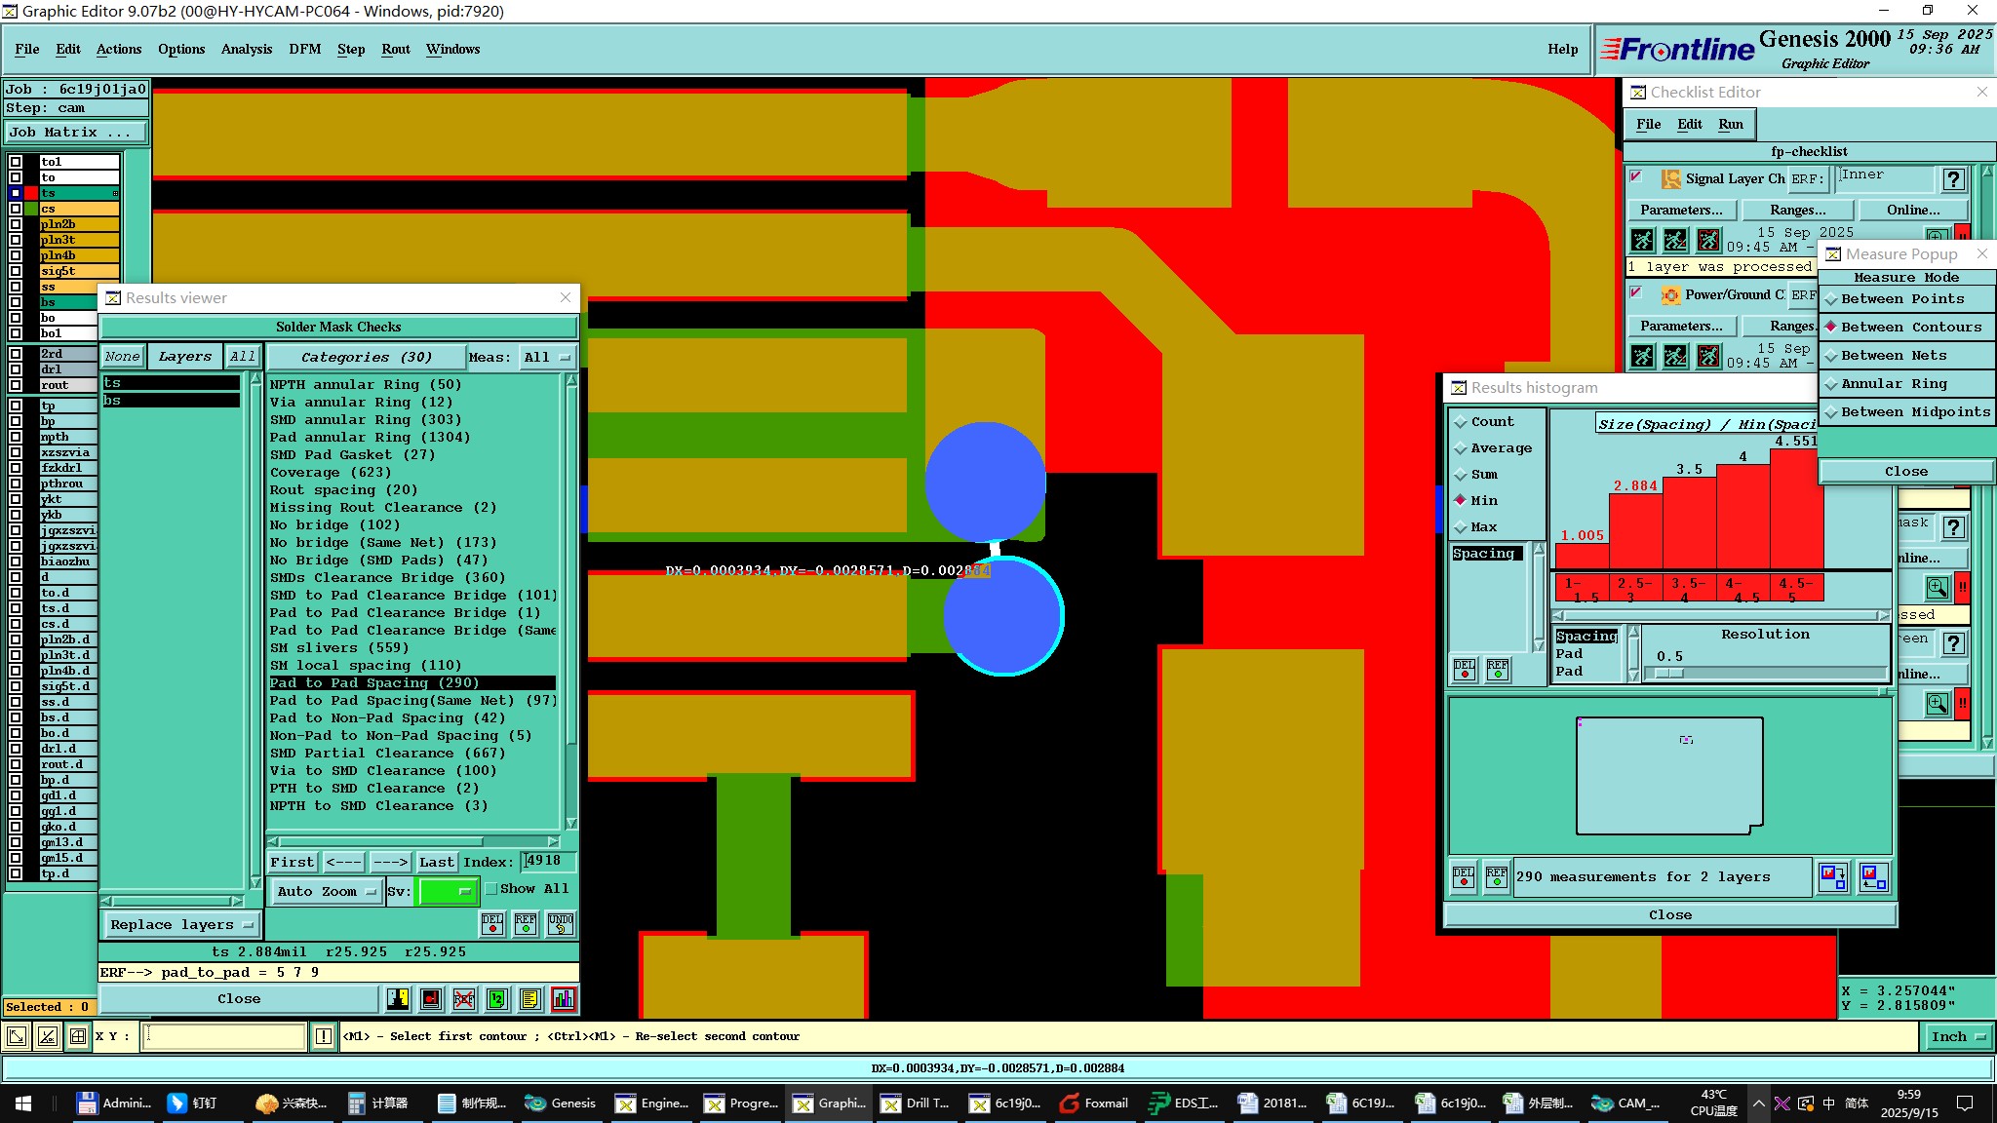The height and width of the screenshot is (1123, 1997).
Task: Click the Last result button
Action: coord(436,862)
